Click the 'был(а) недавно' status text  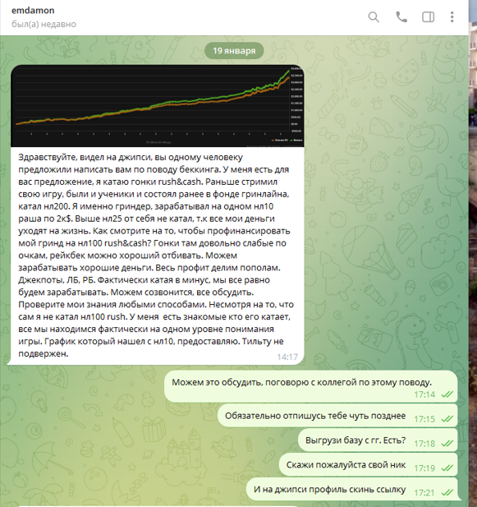tap(44, 25)
